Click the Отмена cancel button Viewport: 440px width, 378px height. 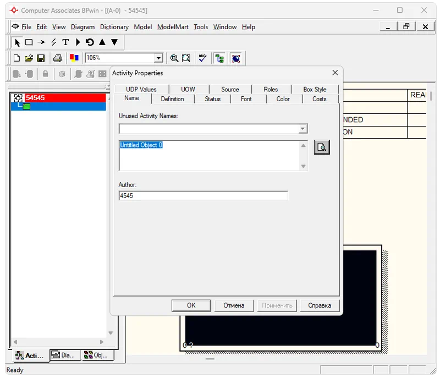point(234,305)
